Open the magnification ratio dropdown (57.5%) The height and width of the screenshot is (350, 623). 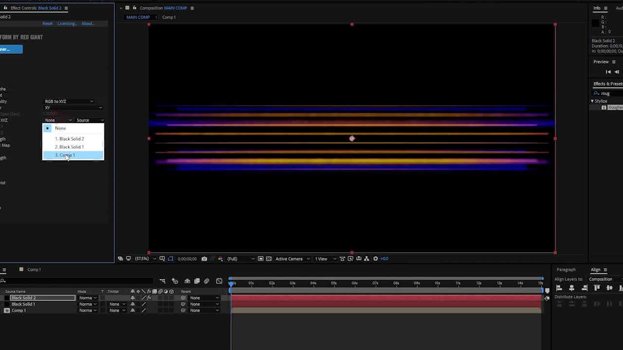tap(145, 259)
